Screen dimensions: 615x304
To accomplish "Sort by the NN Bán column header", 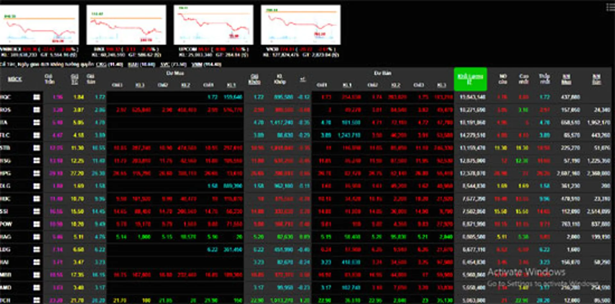I will click(x=596, y=79).
